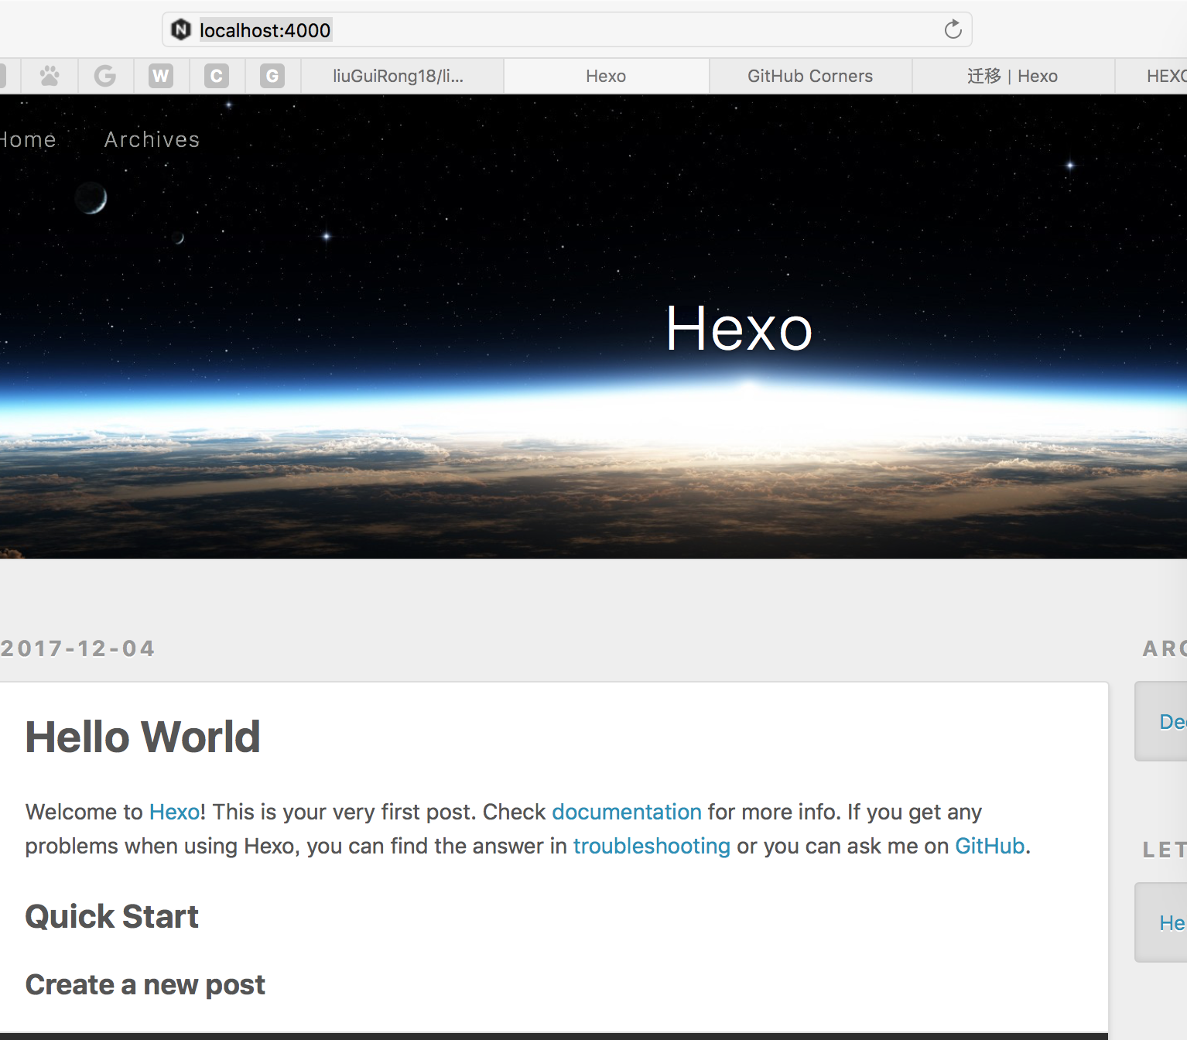Open the paw print pinned tab

click(x=50, y=76)
